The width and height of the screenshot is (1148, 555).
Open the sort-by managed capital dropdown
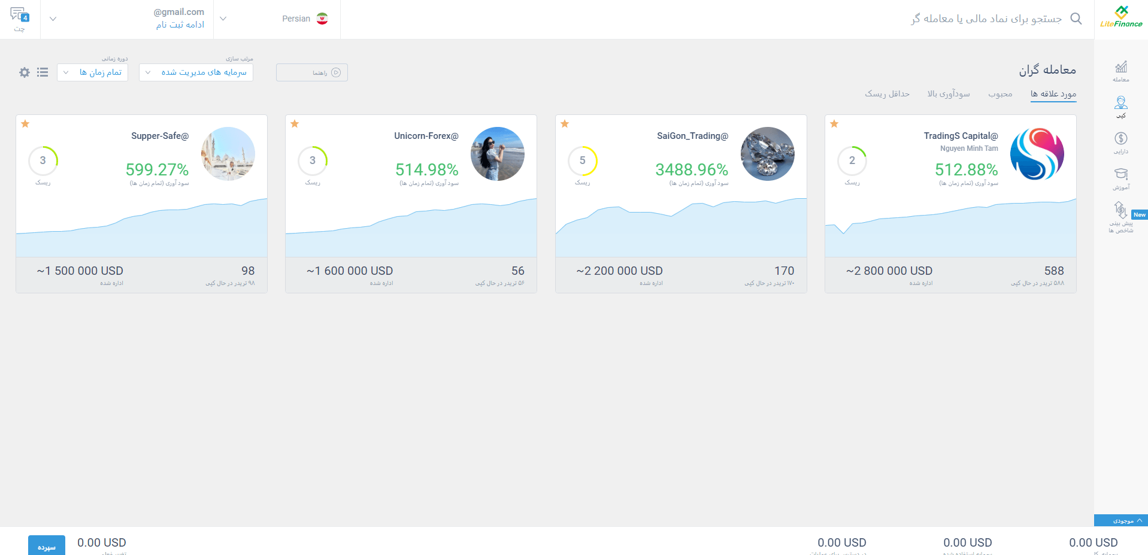(196, 72)
